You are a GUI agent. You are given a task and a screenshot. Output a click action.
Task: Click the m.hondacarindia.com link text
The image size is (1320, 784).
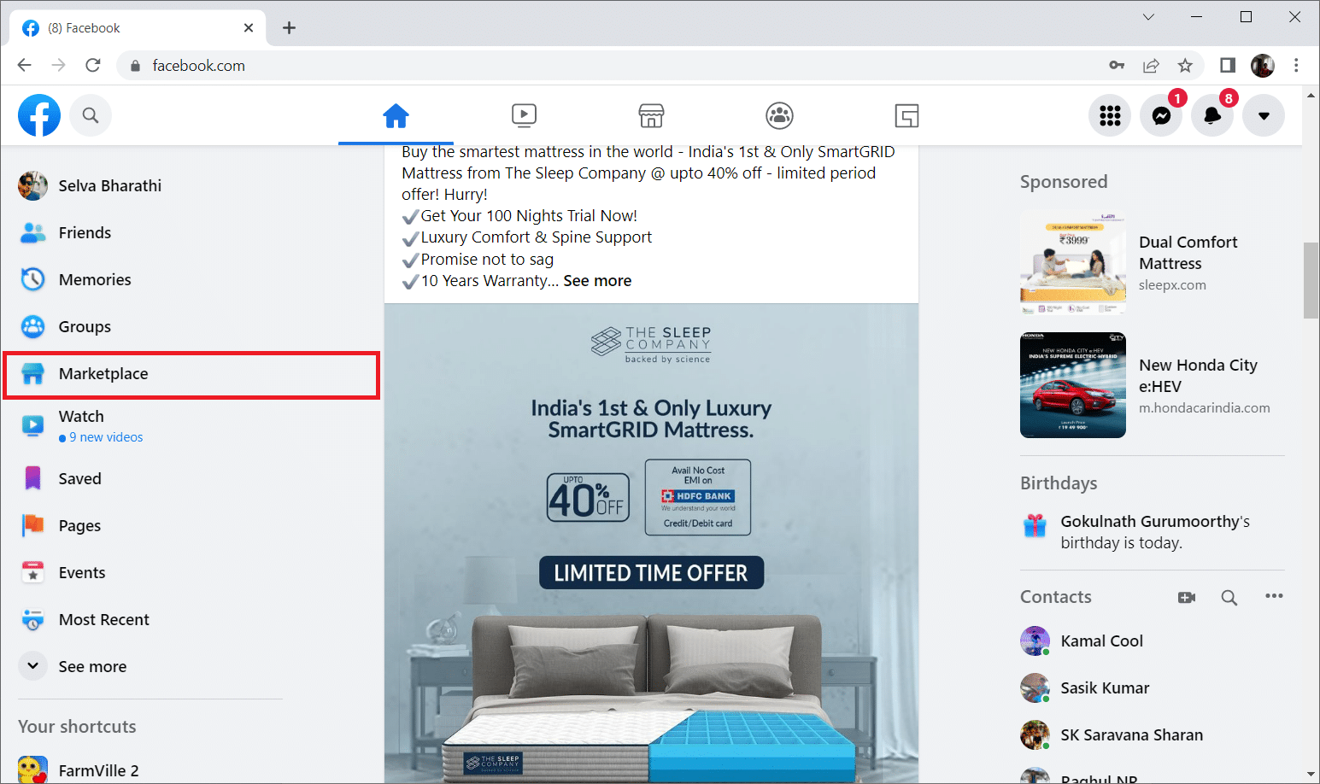tap(1204, 408)
